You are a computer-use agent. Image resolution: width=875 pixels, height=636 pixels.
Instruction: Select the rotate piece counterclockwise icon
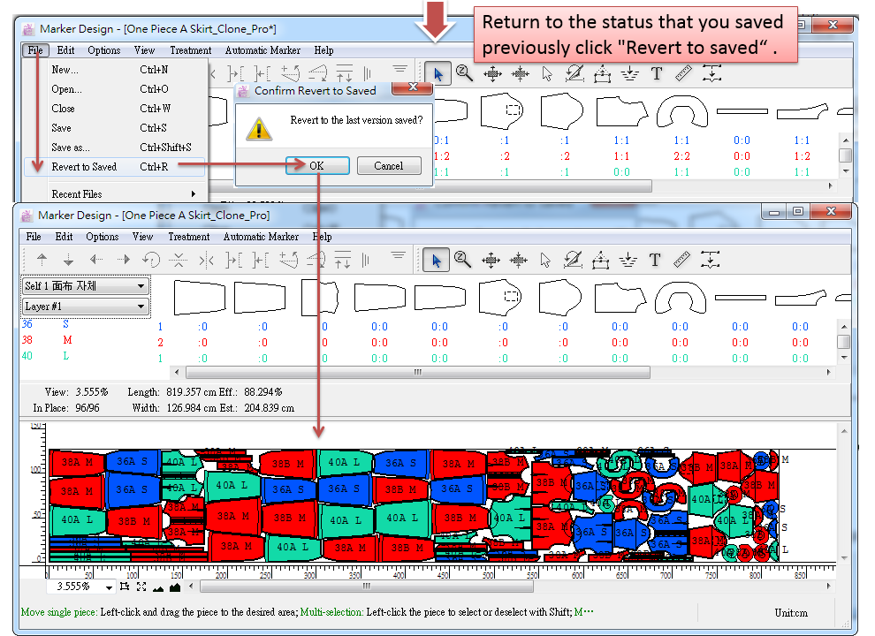[x=151, y=260]
